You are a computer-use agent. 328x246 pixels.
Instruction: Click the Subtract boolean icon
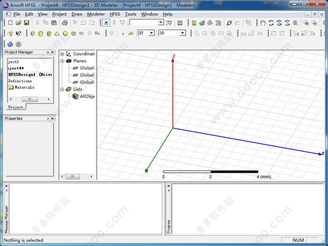205,33
